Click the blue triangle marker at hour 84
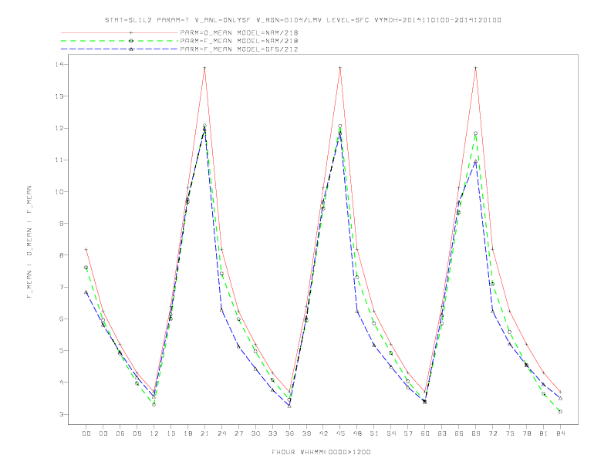This screenshot has width=611, height=472. 560,399
